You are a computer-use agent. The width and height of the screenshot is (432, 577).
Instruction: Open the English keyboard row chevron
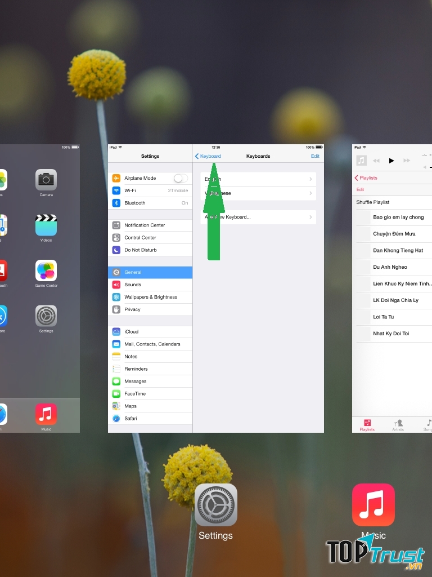tap(310, 179)
